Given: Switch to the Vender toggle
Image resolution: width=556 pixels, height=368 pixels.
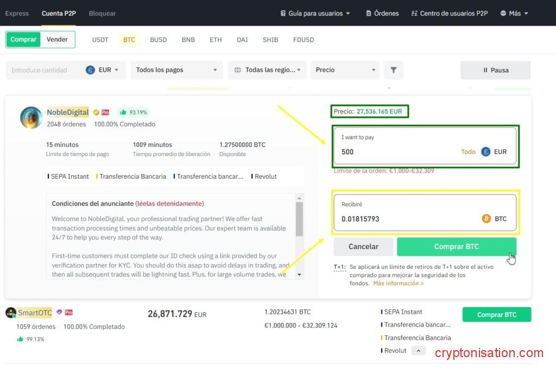Looking at the screenshot, I should click(x=57, y=40).
